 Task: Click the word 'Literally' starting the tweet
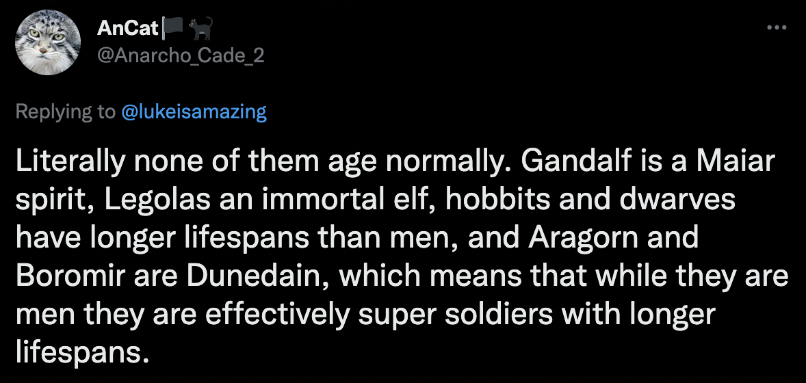pyautogui.click(x=70, y=161)
